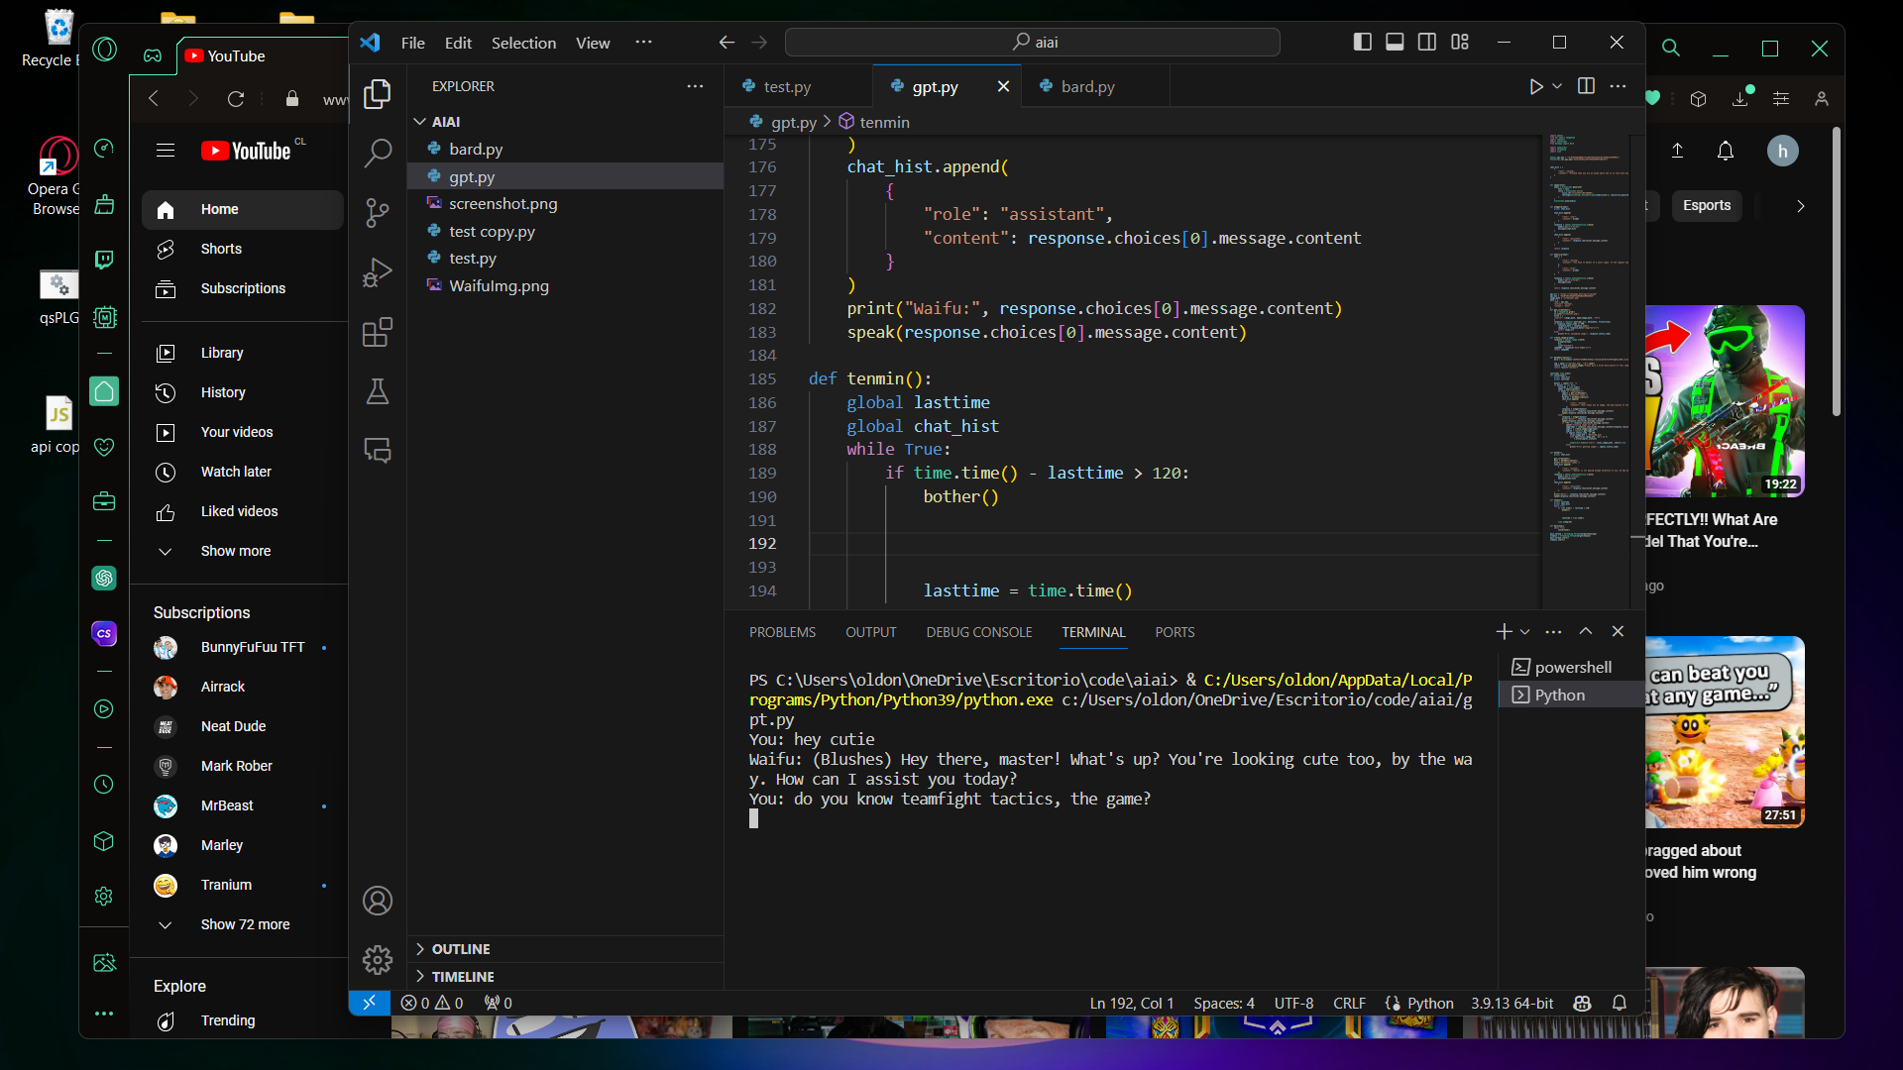Open the Selection menu
1903x1070 pixels.
point(523,43)
